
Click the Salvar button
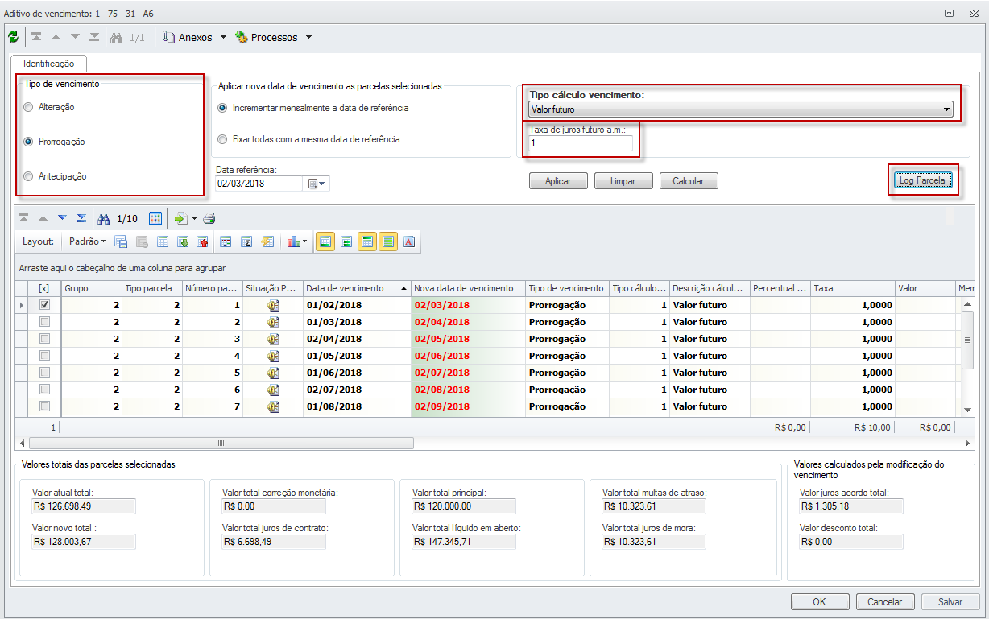(x=950, y=601)
